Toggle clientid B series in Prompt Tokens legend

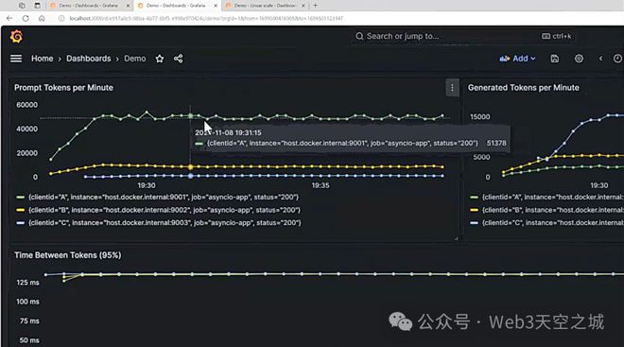pos(164,210)
